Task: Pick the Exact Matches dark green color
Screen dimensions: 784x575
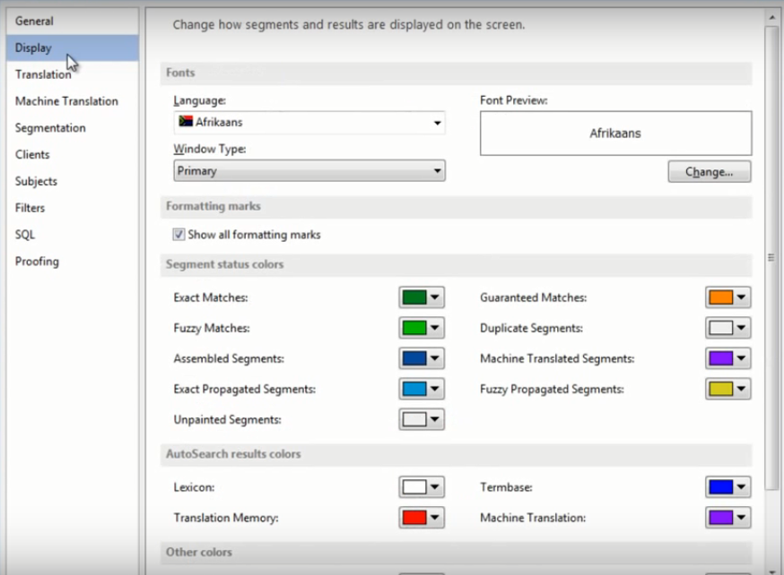Action: point(422,297)
